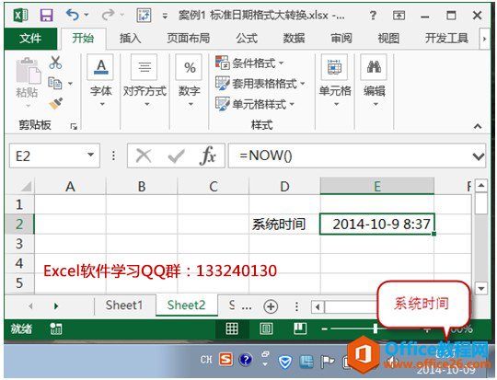The width and height of the screenshot is (497, 380).
Task: Save the workbook with the floppy icon
Action: click(x=46, y=15)
